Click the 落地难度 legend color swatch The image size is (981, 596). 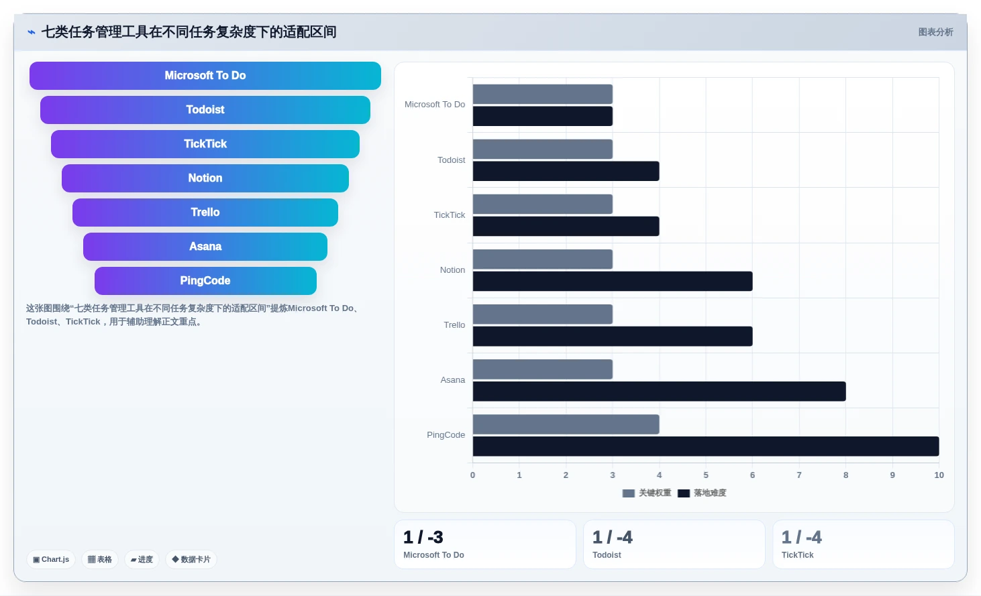point(684,493)
